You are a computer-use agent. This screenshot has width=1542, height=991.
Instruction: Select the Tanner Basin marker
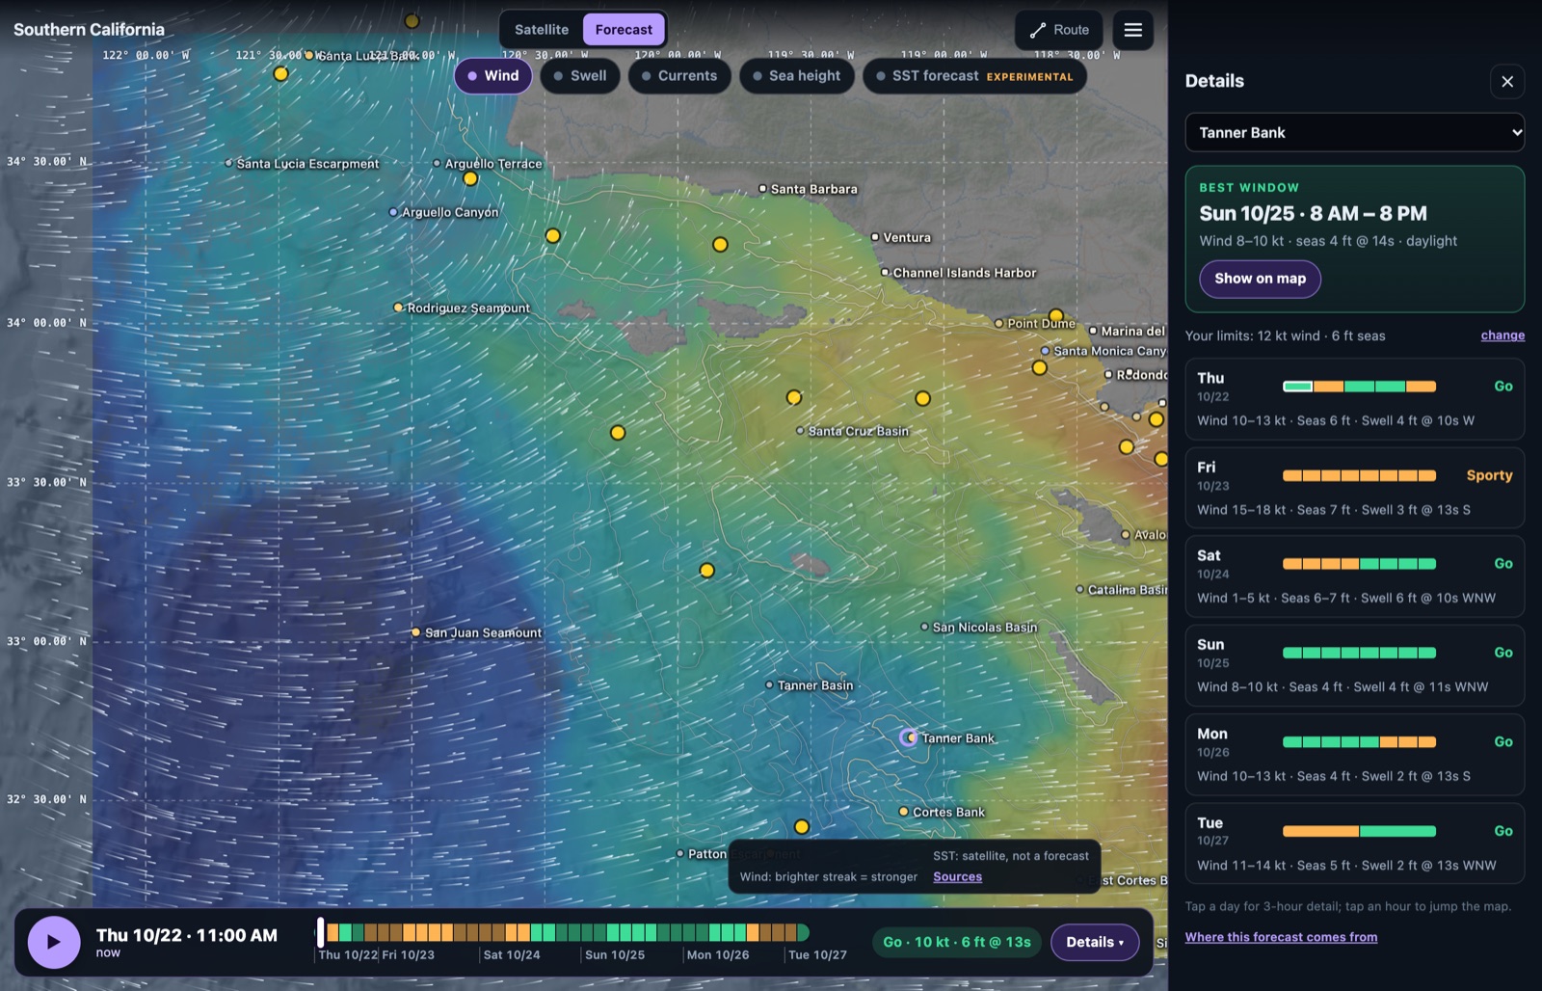(x=769, y=685)
